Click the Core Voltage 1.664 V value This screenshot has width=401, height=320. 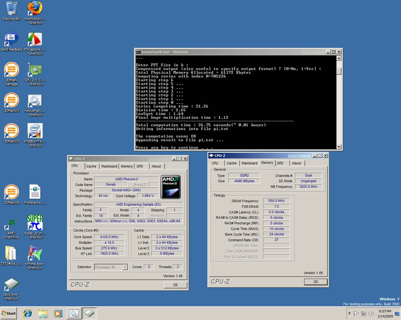click(148, 196)
